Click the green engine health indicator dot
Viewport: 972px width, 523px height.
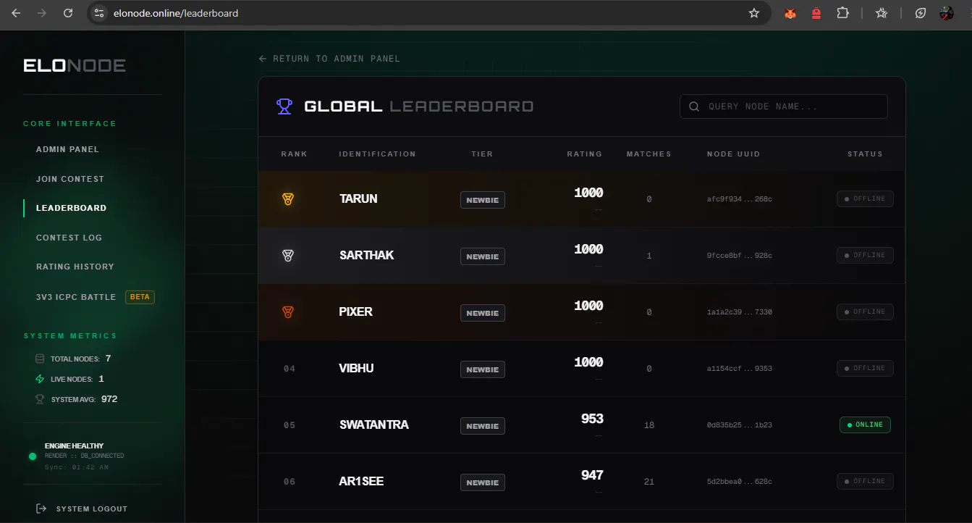(x=33, y=456)
